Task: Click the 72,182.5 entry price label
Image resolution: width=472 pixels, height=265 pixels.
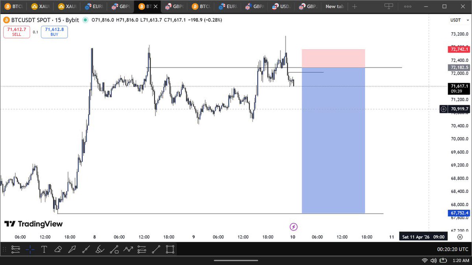Action: point(459,68)
